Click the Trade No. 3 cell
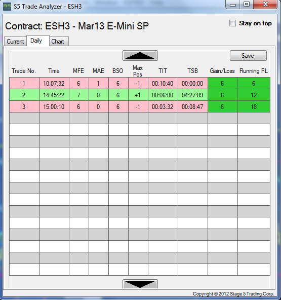 pyautogui.click(x=24, y=106)
